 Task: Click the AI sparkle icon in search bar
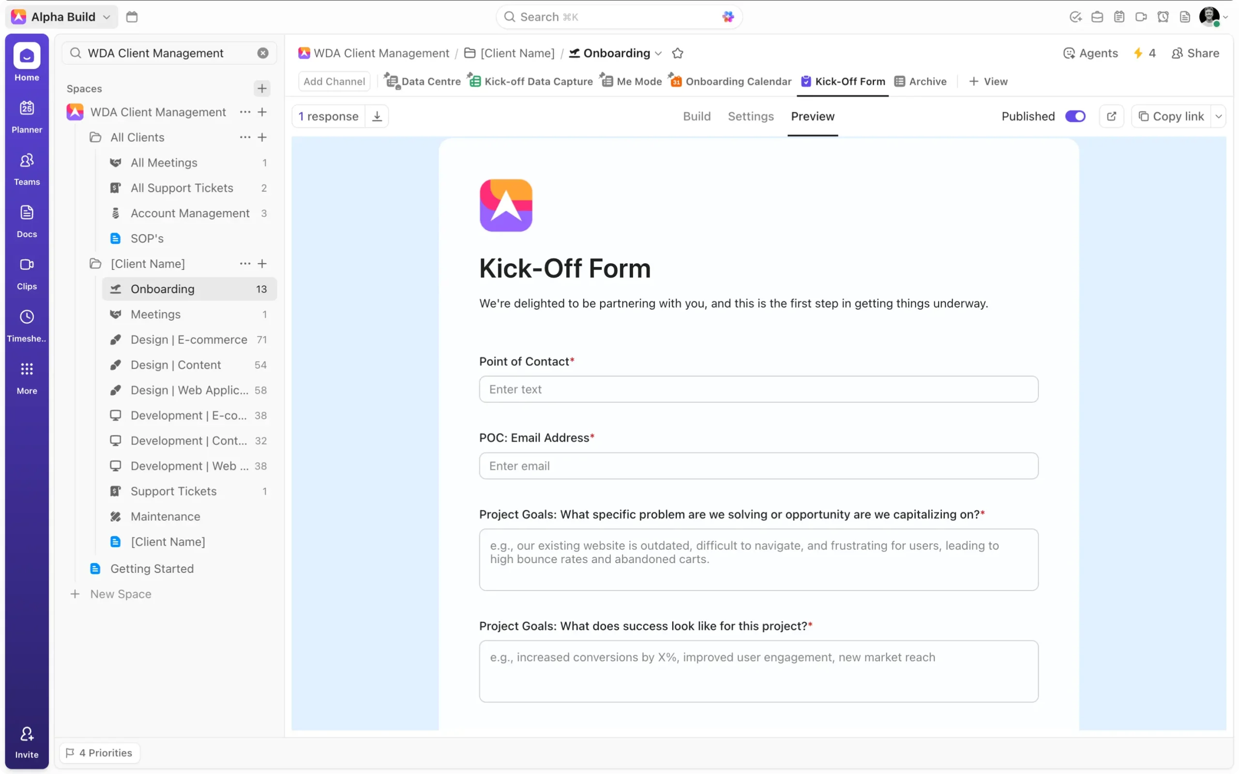(x=727, y=17)
